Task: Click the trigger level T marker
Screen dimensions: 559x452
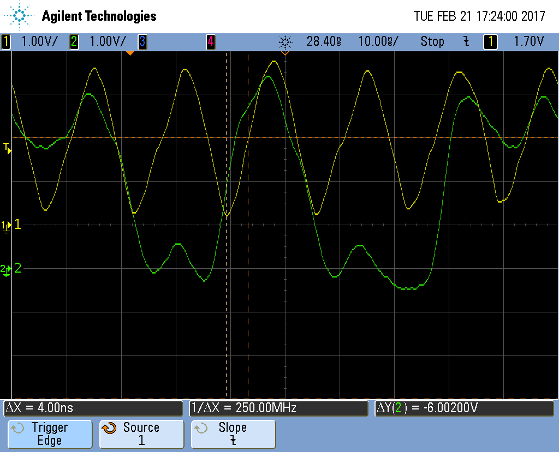Action: click(x=7, y=148)
